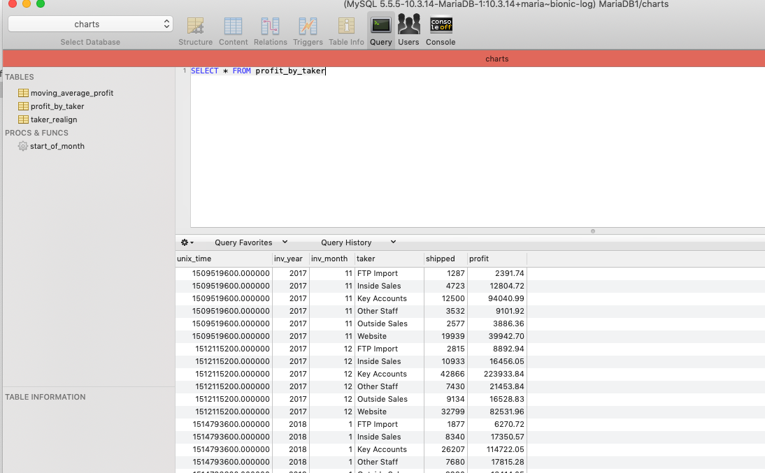Select the moving_average_profit table
The width and height of the screenshot is (765, 473).
point(72,93)
